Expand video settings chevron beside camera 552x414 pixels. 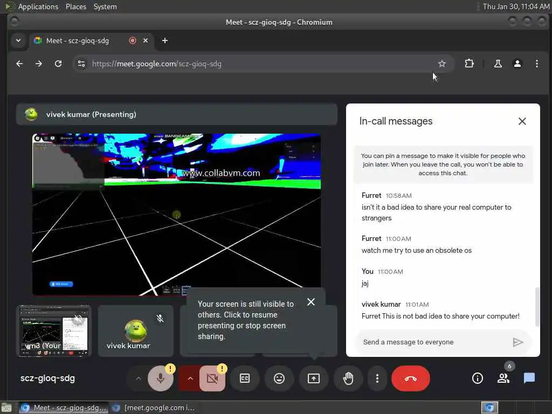(190, 378)
